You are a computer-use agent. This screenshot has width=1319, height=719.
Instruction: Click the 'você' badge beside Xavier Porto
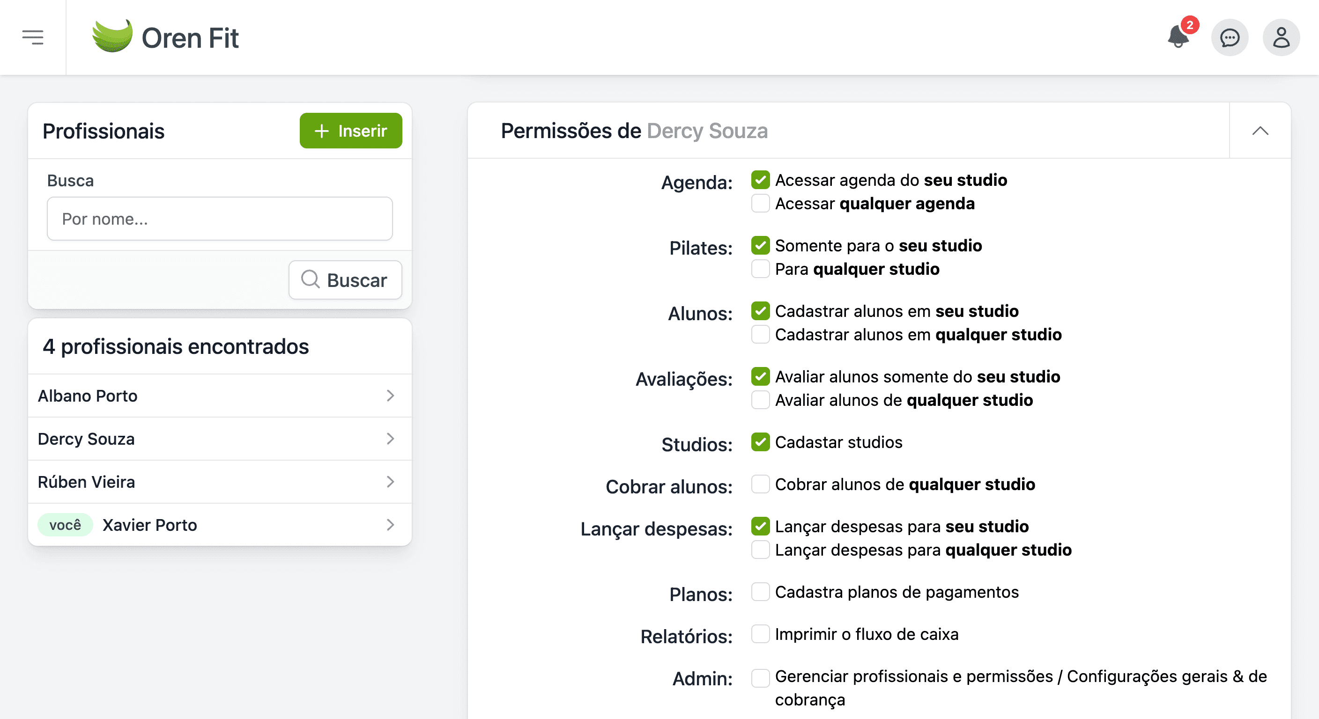(65, 525)
